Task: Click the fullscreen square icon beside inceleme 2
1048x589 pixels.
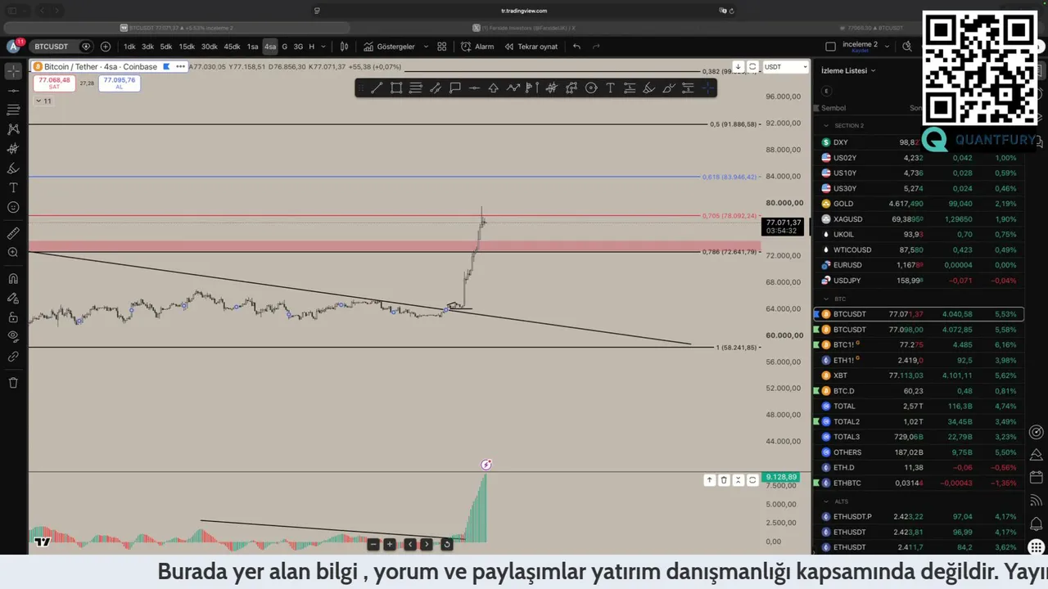Action: point(830,47)
